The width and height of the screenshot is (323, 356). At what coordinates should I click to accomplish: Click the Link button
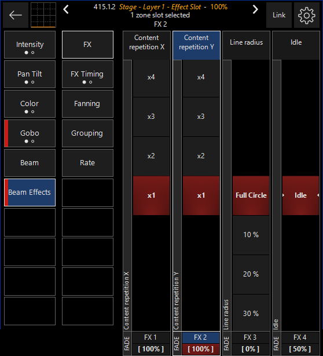pos(279,15)
